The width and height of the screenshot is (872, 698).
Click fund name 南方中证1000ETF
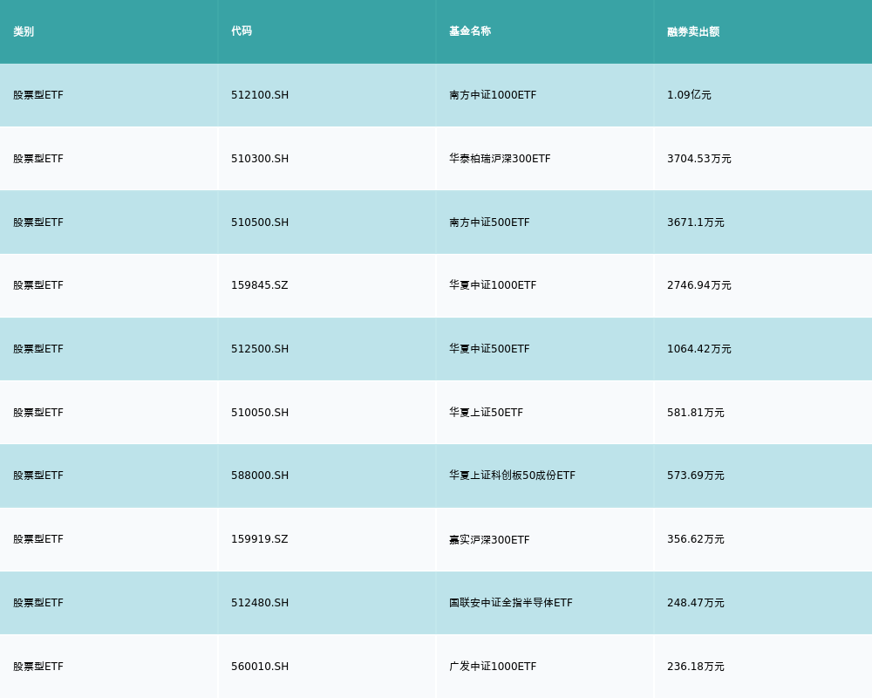pyautogui.click(x=493, y=94)
